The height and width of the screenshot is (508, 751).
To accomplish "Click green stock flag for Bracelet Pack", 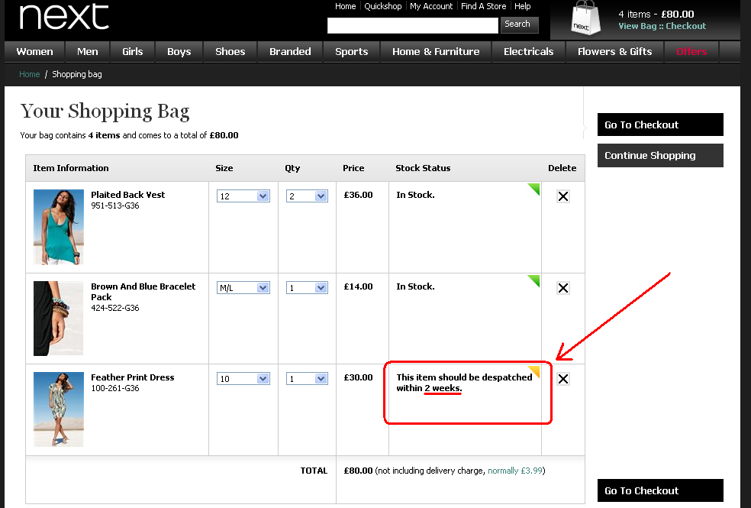I will [535, 280].
